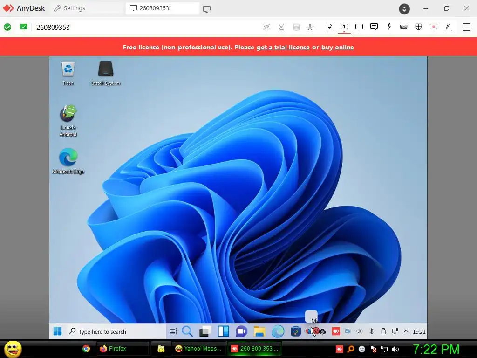Click the greyed database stack icon
The width and height of the screenshot is (477, 358).
coord(296,27)
